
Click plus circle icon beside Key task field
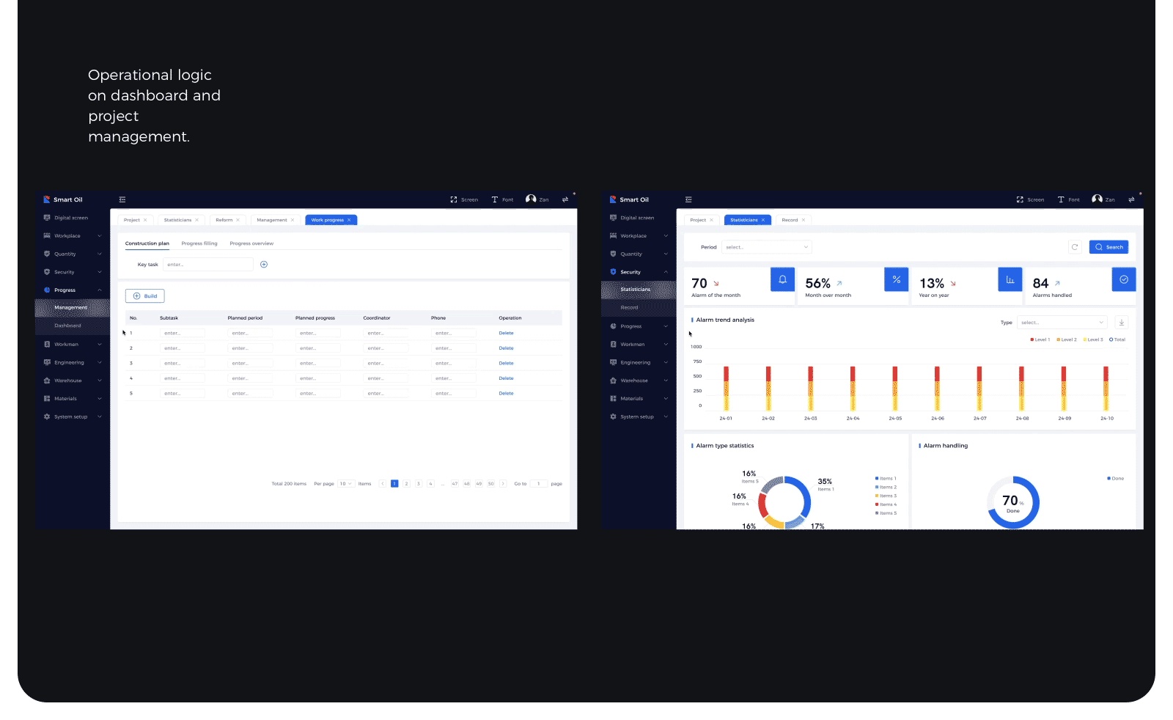tap(264, 265)
